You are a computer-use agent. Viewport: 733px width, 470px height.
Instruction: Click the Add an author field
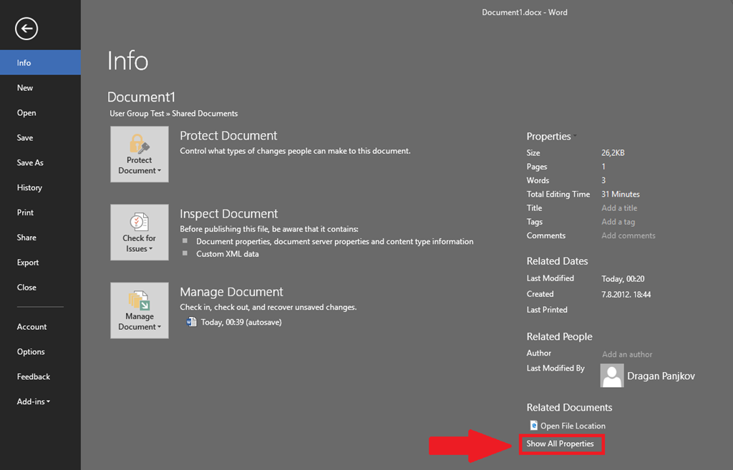click(x=627, y=354)
